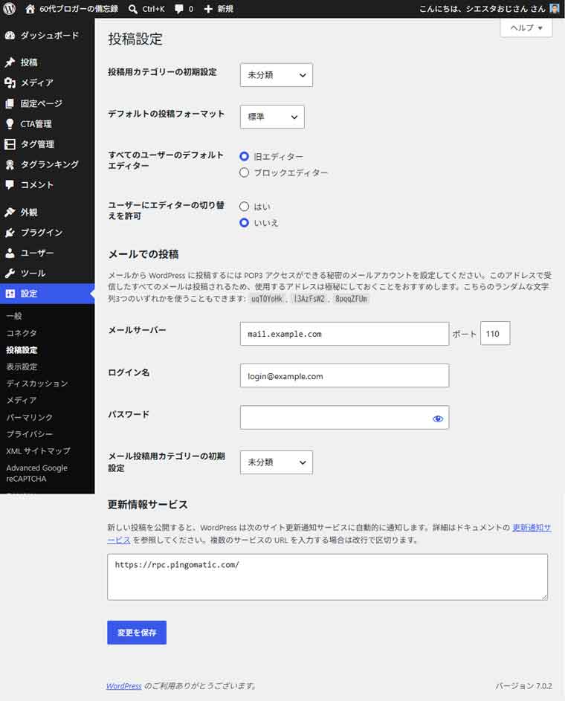This screenshot has width=565, height=701.
Task: Open ディスカッション submenu
Action: tap(37, 384)
